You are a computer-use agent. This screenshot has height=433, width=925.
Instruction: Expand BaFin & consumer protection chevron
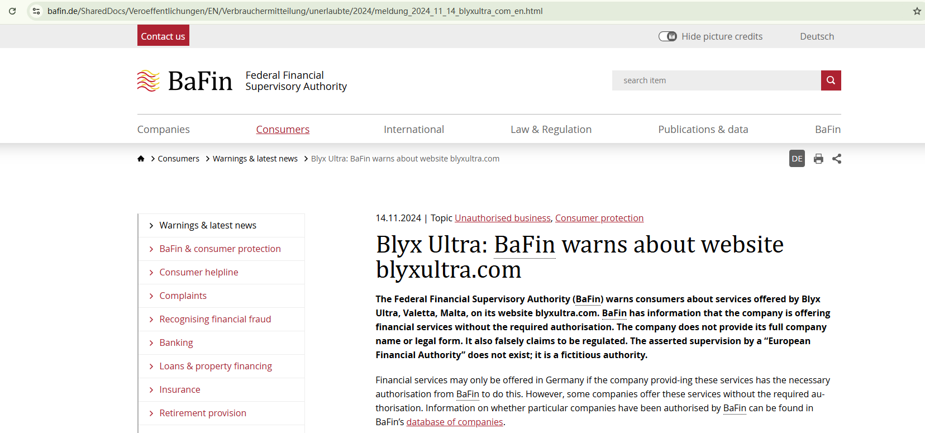151,249
